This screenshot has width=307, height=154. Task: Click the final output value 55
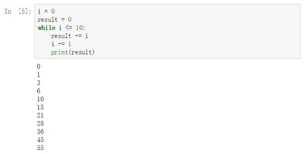tap(40, 148)
